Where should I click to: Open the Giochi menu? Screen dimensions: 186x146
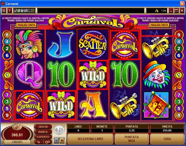coord(43,127)
